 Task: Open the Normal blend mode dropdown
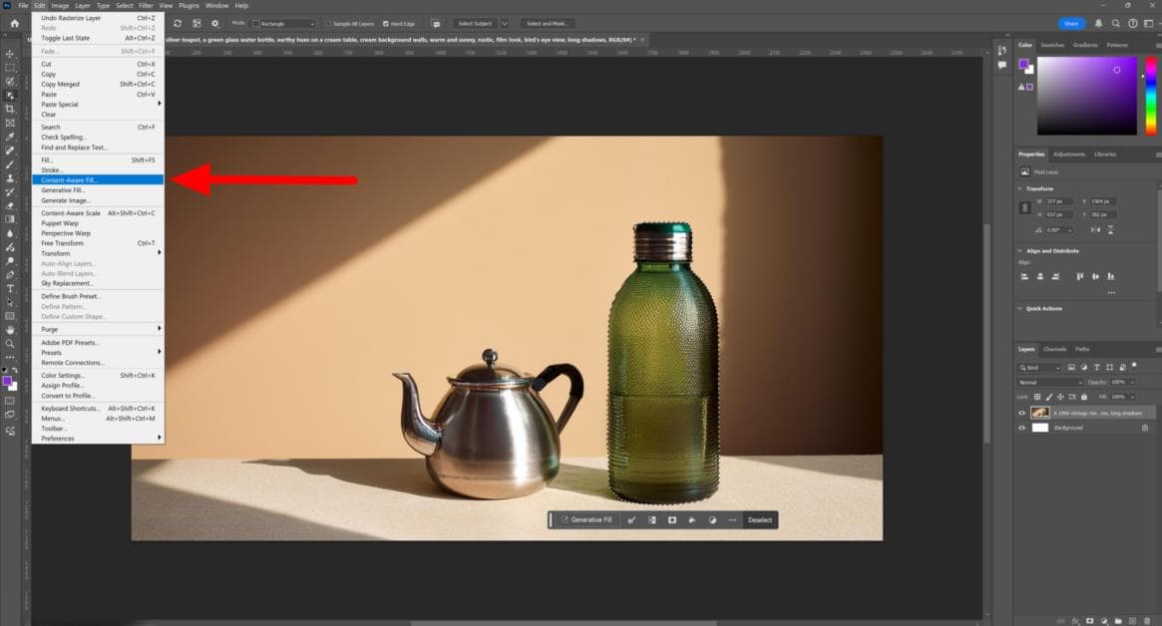pos(1049,382)
